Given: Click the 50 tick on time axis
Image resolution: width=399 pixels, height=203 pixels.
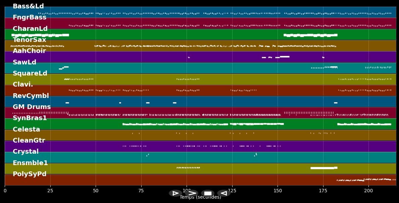Looking at the screenshot, I should (96, 191).
